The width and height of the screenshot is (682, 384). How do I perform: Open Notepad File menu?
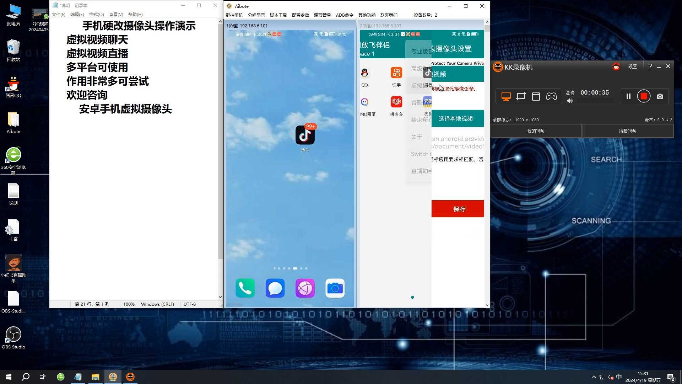pos(59,15)
